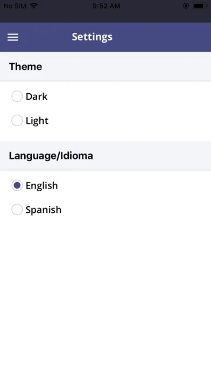The image size is (211, 375).
Task: Tap the Dark theme label
Action: click(37, 96)
